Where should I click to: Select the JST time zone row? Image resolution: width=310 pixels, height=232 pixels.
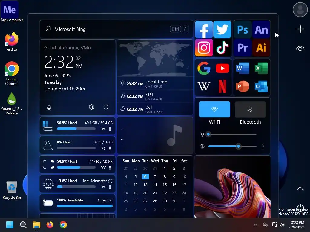[155, 109]
